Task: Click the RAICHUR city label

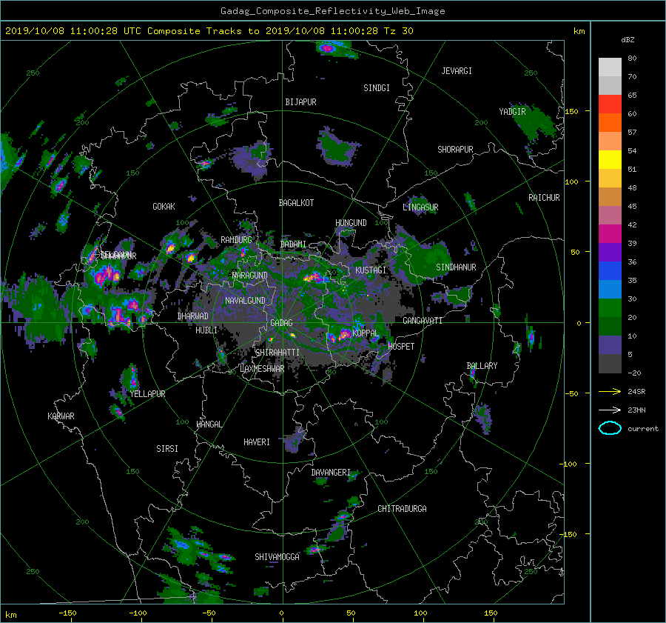Action: pos(544,198)
